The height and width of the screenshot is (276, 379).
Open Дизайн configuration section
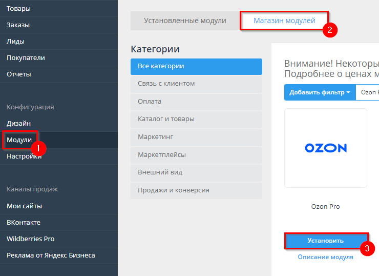(18, 123)
